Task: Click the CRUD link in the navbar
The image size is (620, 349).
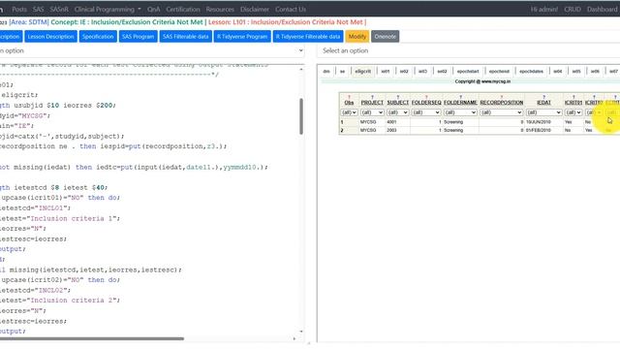Action: point(573,9)
